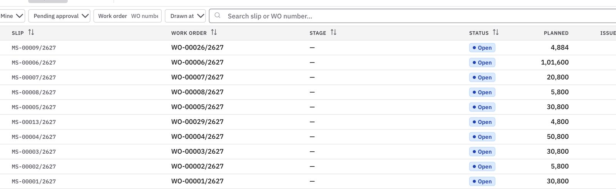
Task: Open slip MS-00008/2627
Action: (x=34, y=93)
